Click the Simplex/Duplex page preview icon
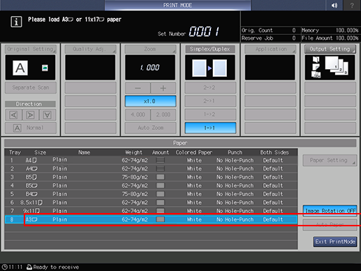Image resolution: width=361 pixels, height=271 pixels. point(209,68)
